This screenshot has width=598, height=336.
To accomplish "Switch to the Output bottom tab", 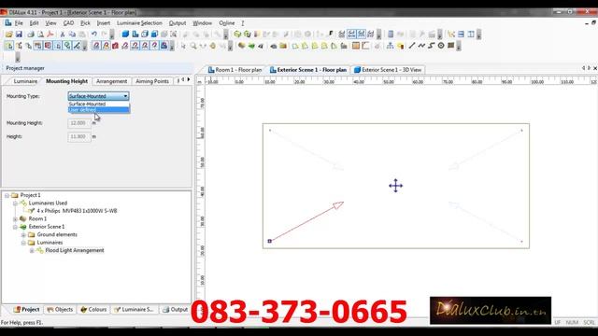I will [175, 309].
